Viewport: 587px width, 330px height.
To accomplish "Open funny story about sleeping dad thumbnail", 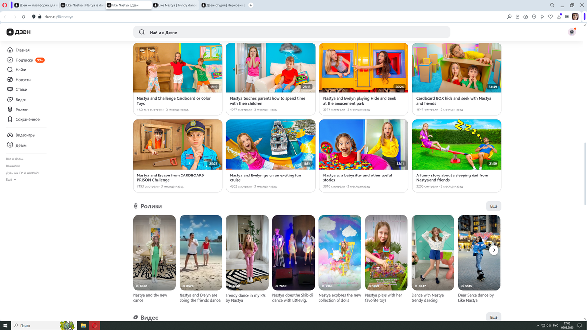I will click(x=457, y=144).
